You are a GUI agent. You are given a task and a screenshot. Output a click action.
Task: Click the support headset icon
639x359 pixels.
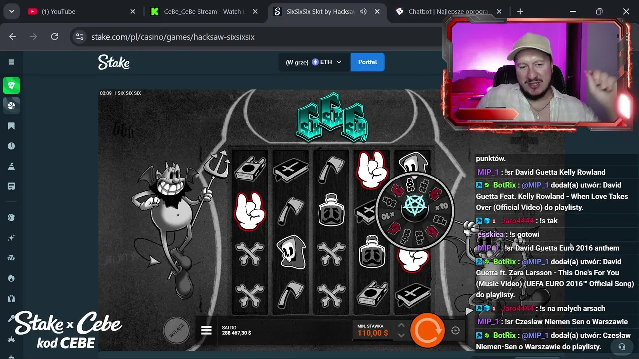(x=622, y=346)
